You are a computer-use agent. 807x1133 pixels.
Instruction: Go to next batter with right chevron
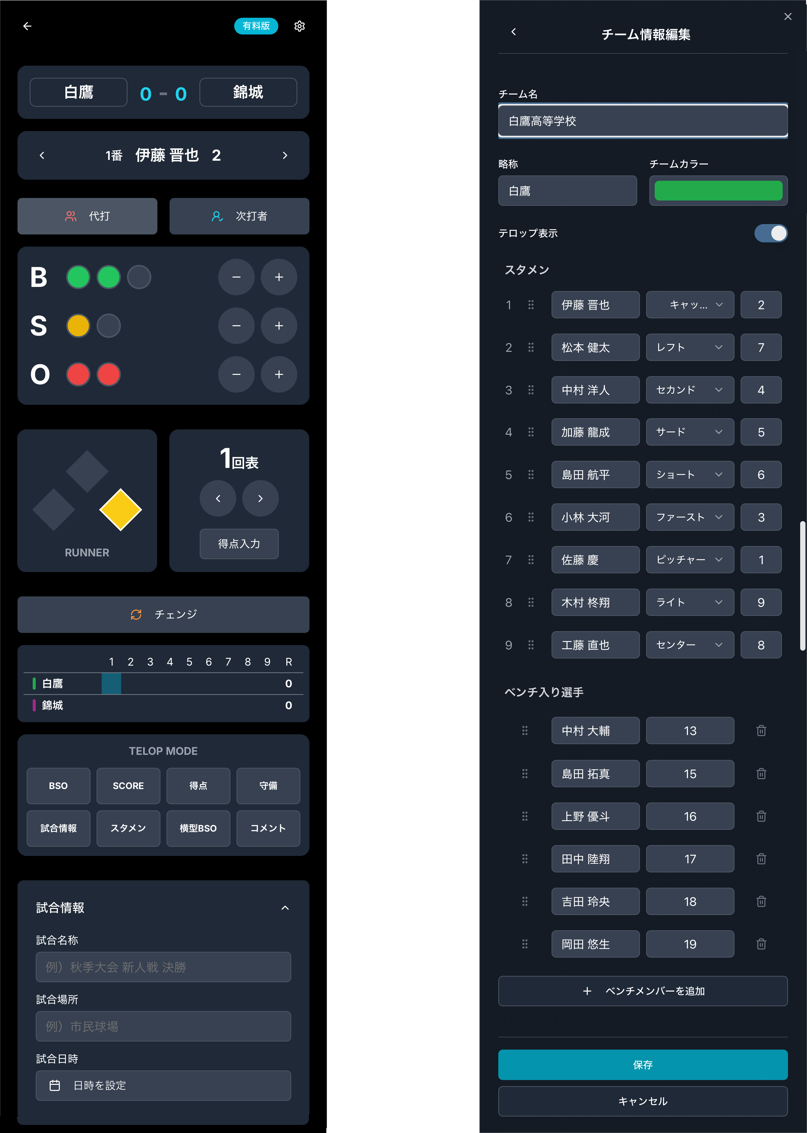285,156
